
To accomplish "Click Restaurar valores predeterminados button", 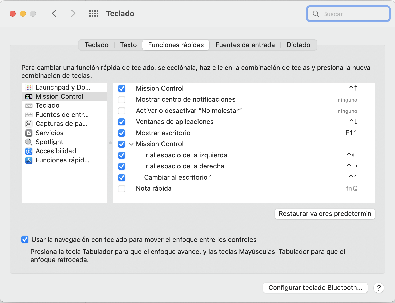I will pyautogui.click(x=325, y=214).
